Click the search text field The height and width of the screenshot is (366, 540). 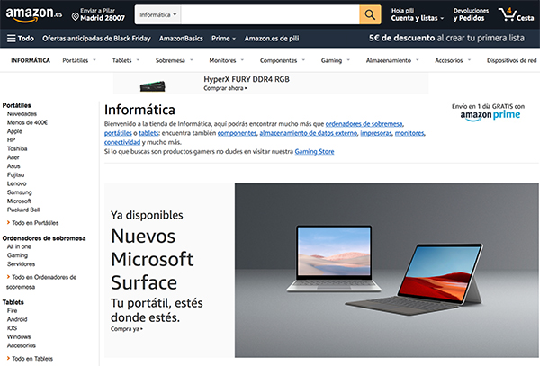[270, 14]
